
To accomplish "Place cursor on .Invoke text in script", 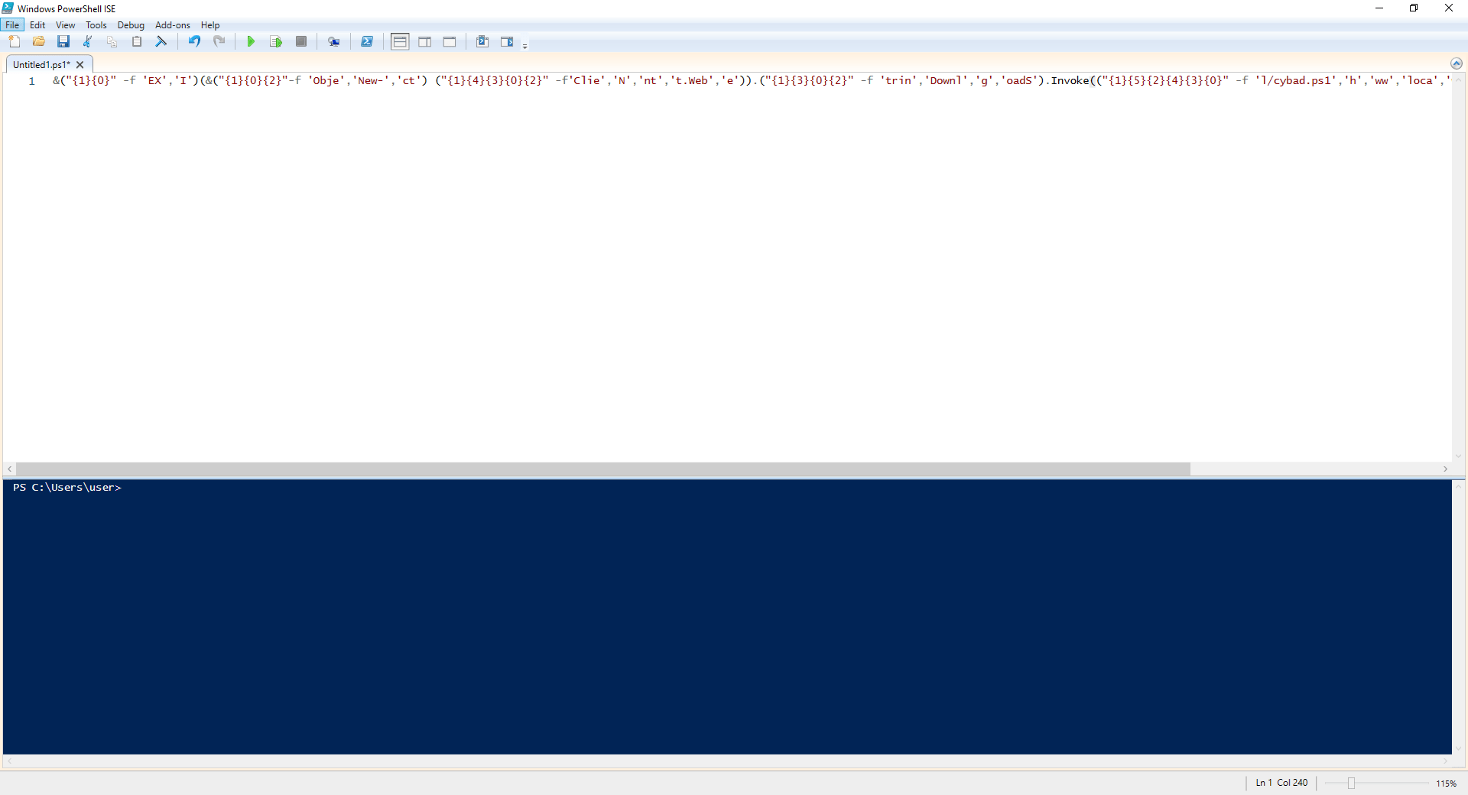I will [x=1070, y=80].
